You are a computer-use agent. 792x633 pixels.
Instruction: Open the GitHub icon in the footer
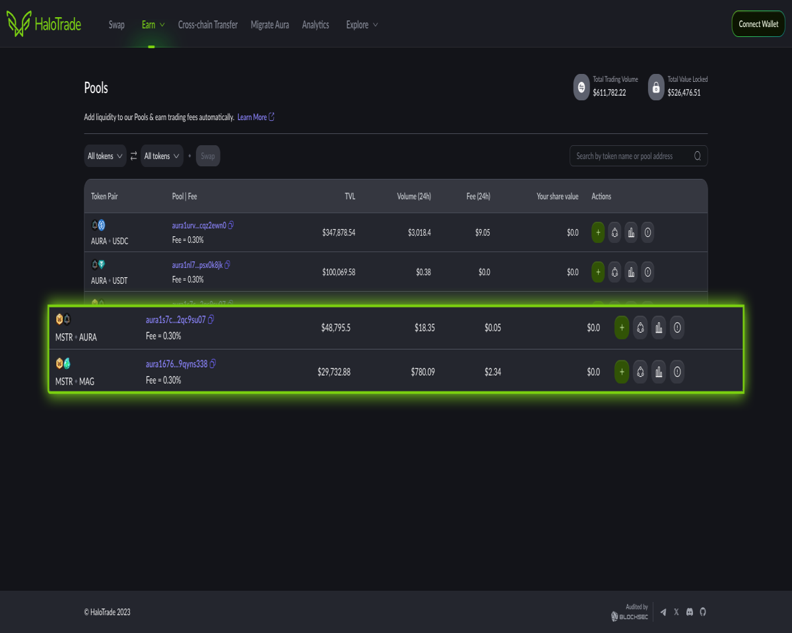703,613
